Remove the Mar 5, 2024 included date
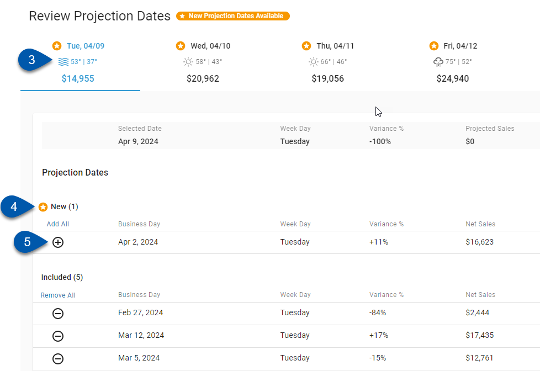The image size is (540, 371). click(58, 359)
